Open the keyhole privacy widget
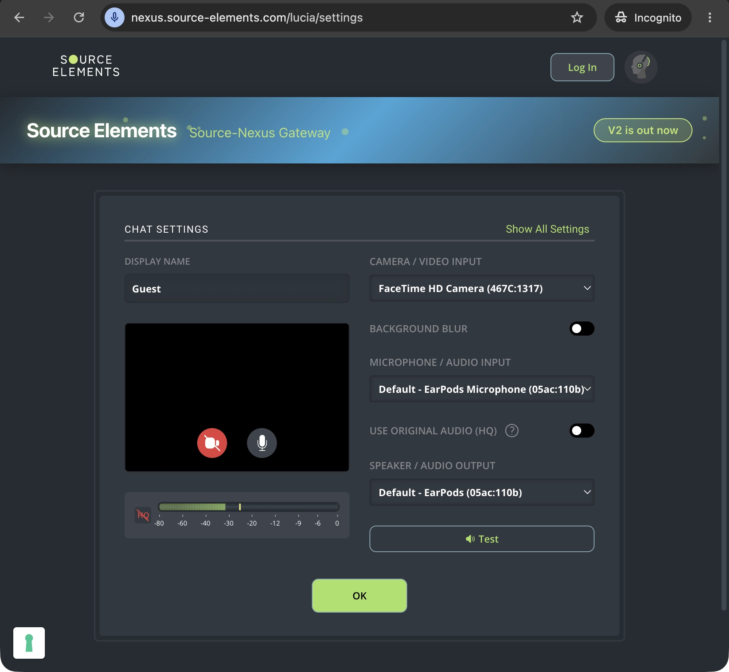 pyautogui.click(x=29, y=643)
